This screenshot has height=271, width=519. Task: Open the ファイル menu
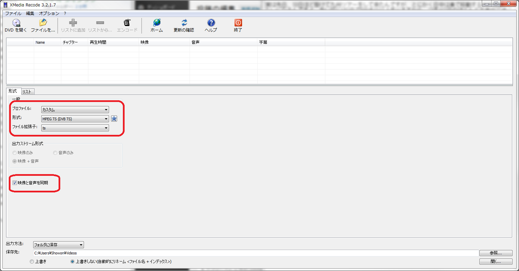tap(13, 13)
